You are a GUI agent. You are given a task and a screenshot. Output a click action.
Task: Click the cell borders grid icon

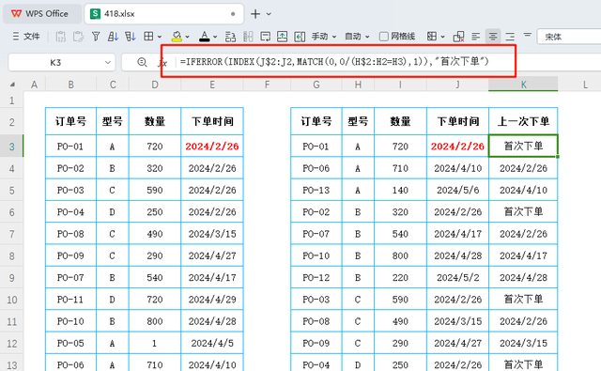point(148,37)
